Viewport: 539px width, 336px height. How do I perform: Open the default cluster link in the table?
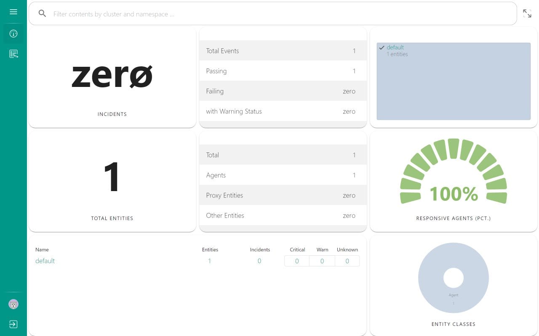[45, 261]
